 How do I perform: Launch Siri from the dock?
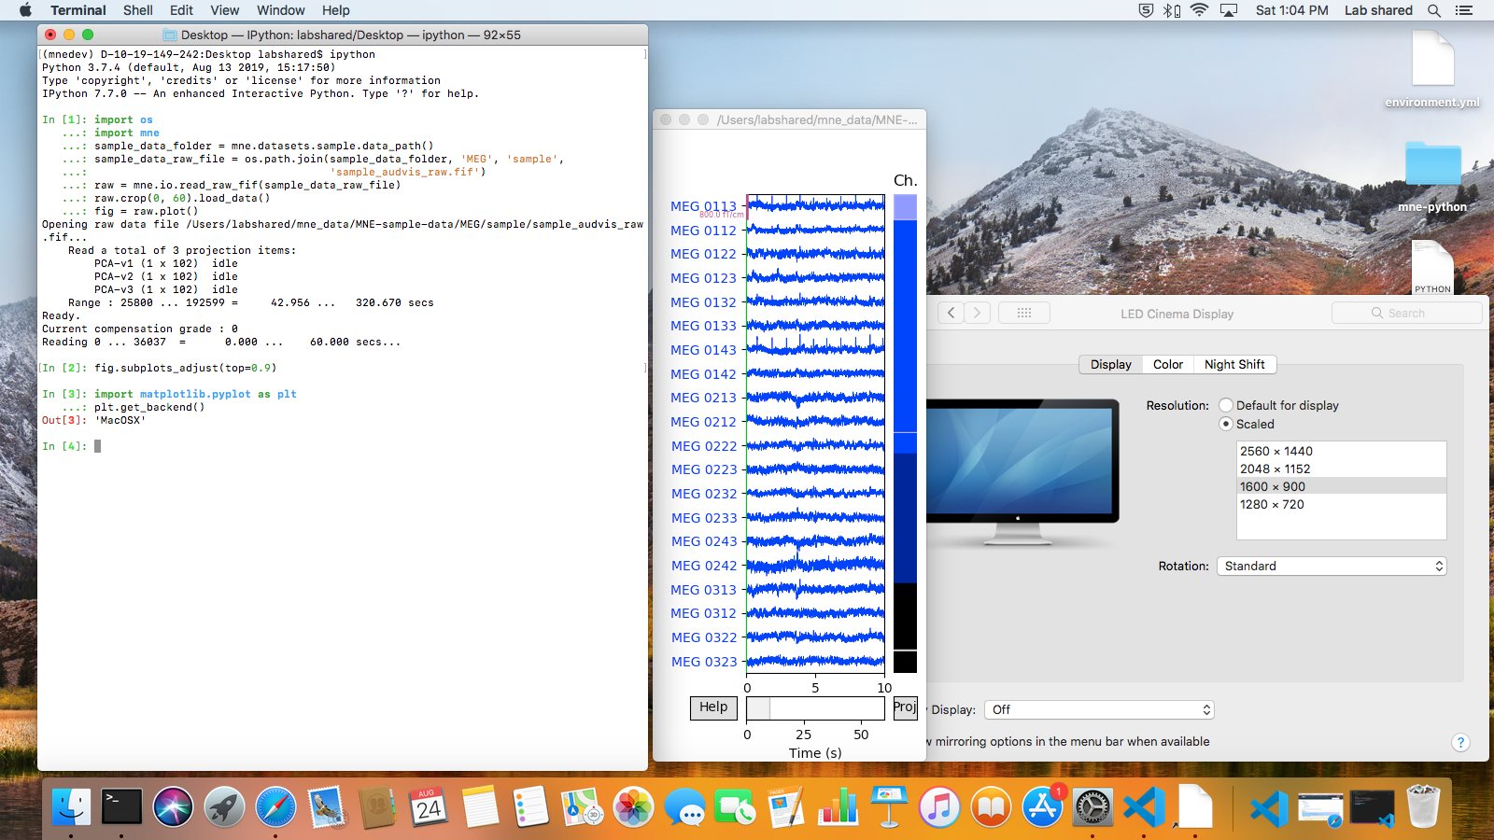tap(174, 807)
